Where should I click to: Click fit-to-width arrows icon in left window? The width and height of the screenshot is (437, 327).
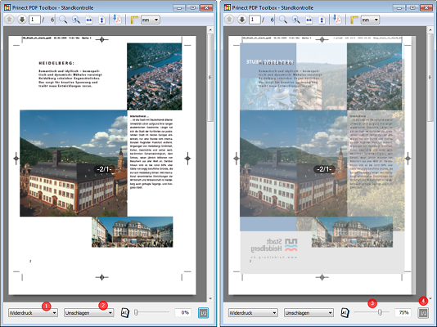tap(89, 20)
